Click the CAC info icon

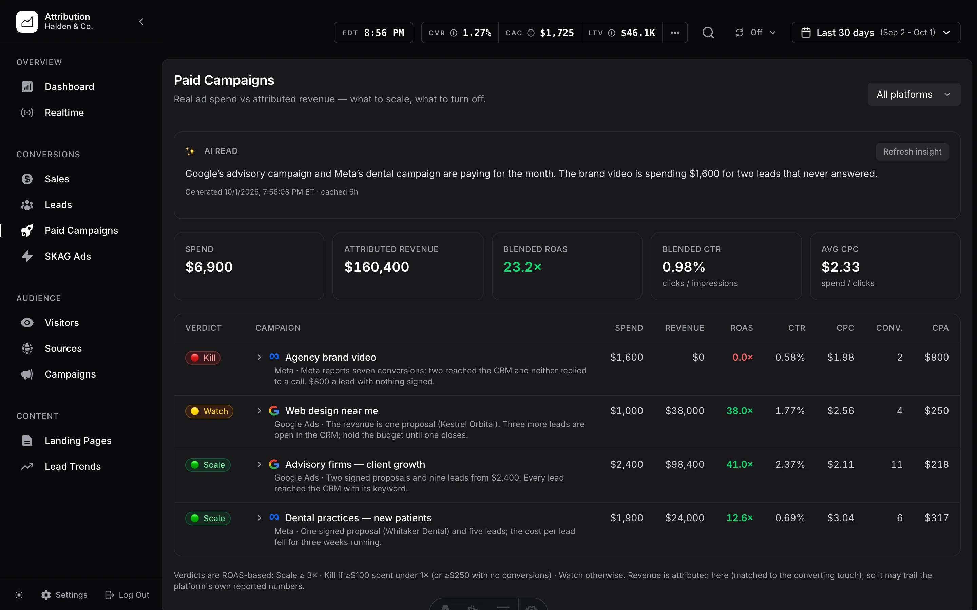(x=531, y=33)
